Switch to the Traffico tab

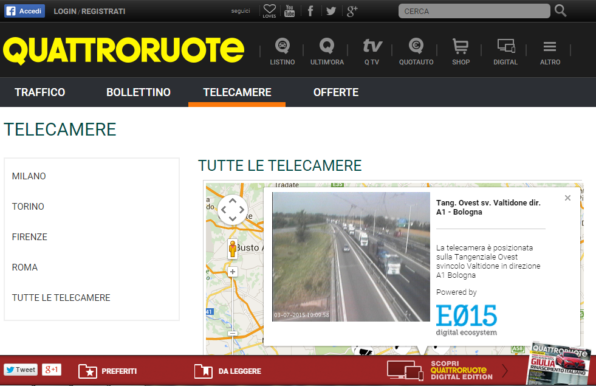click(x=40, y=92)
